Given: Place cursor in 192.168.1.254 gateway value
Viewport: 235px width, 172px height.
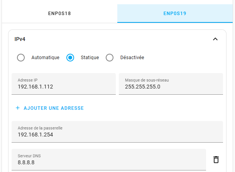Looking at the screenshot, I should point(36,135).
